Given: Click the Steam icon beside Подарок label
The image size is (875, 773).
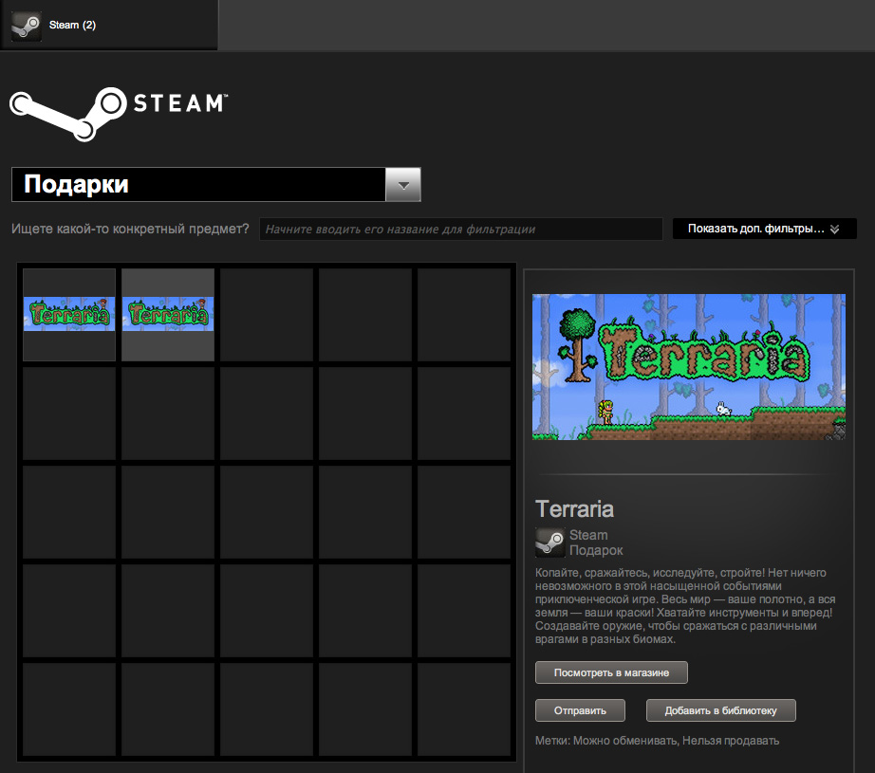Looking at the screenshot, I should 550,543.
